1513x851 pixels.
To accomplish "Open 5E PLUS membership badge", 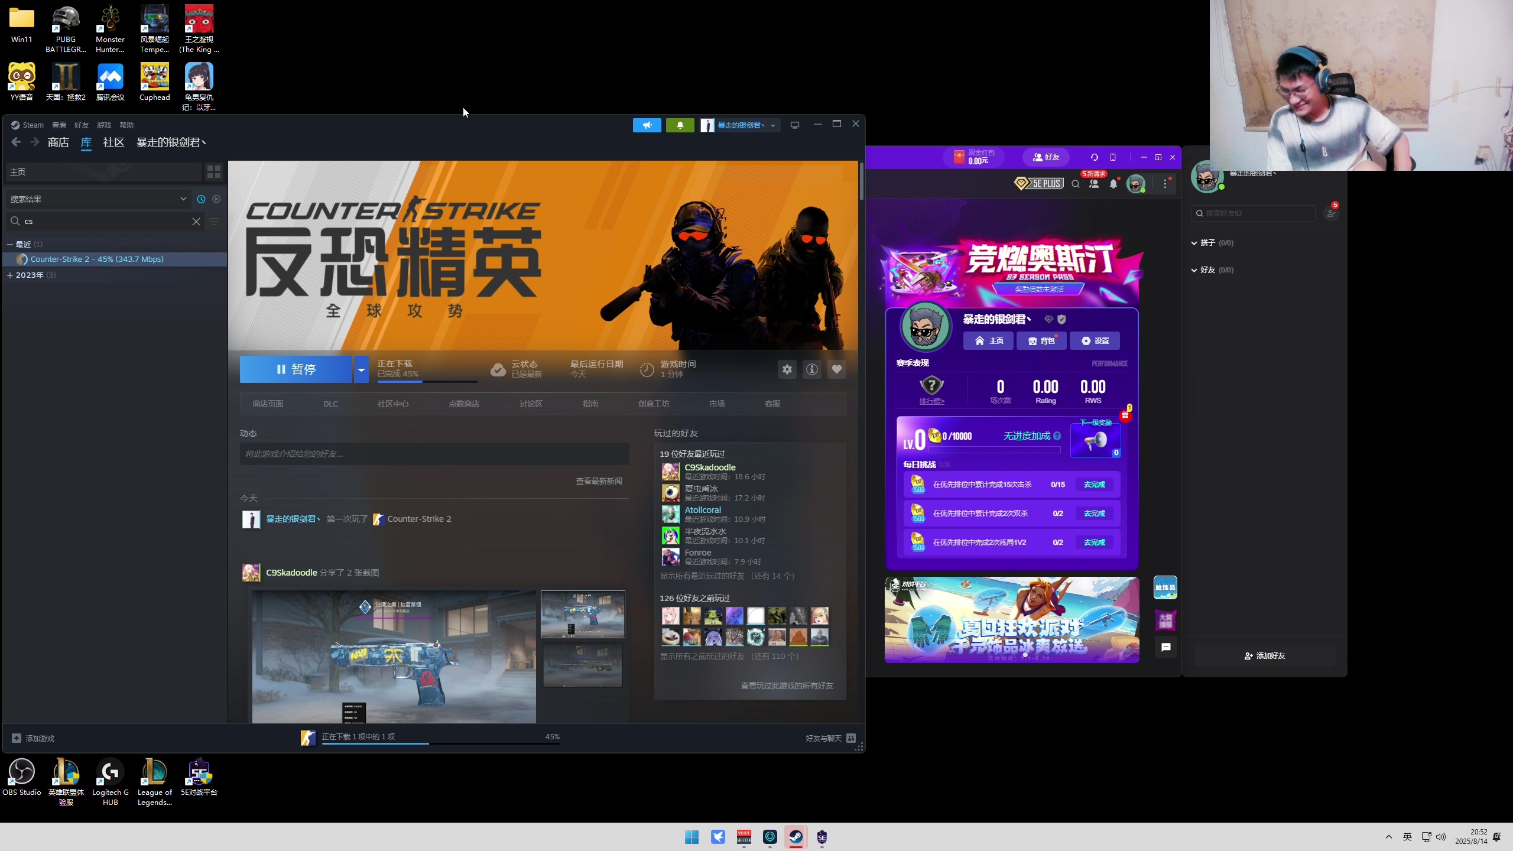I will tap(1038, 184).
